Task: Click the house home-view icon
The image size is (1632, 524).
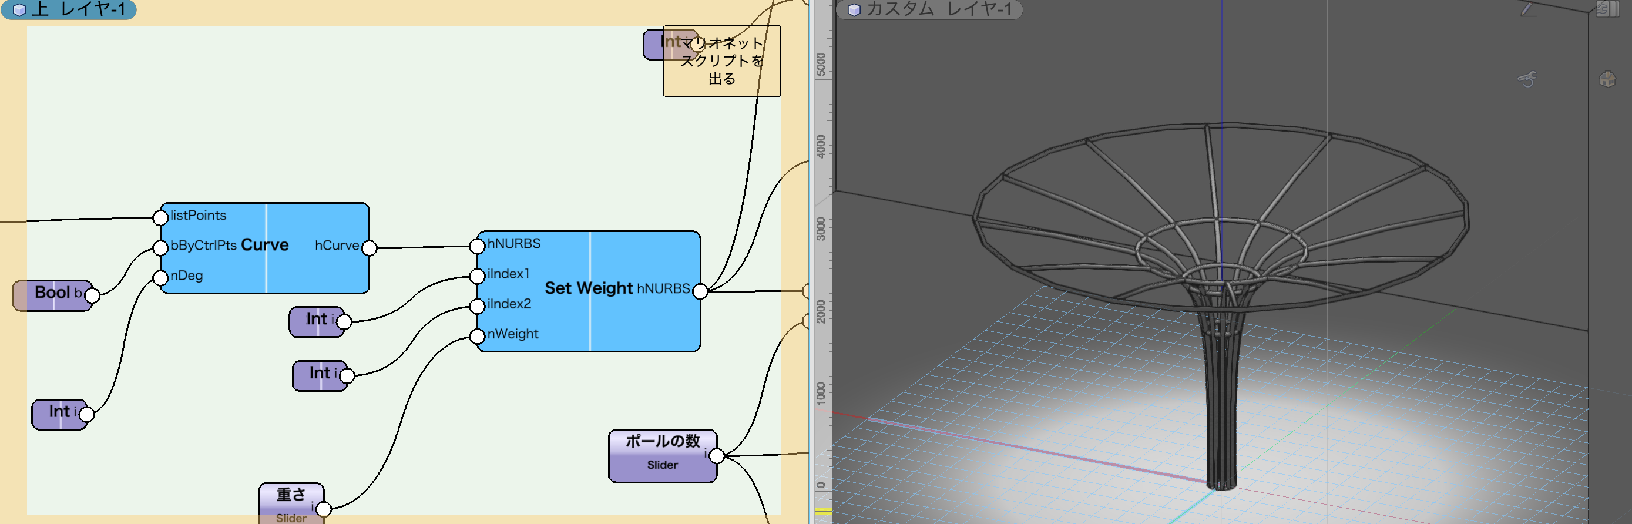Action: [x=1607, y=79]
